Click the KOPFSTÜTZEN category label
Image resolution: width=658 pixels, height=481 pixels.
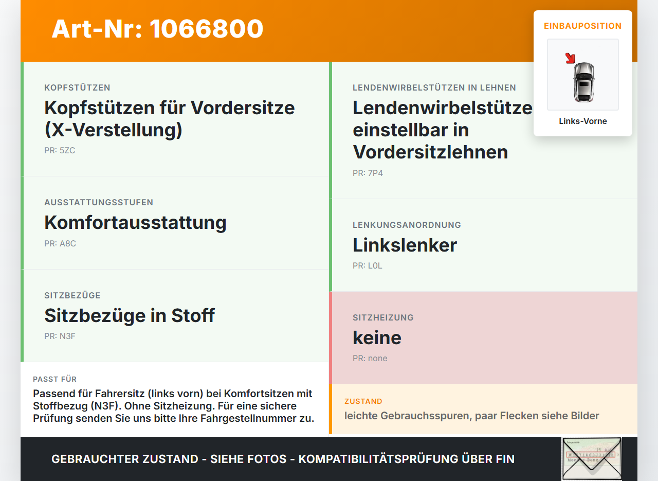pyautogui.click(x=77, y=88)
